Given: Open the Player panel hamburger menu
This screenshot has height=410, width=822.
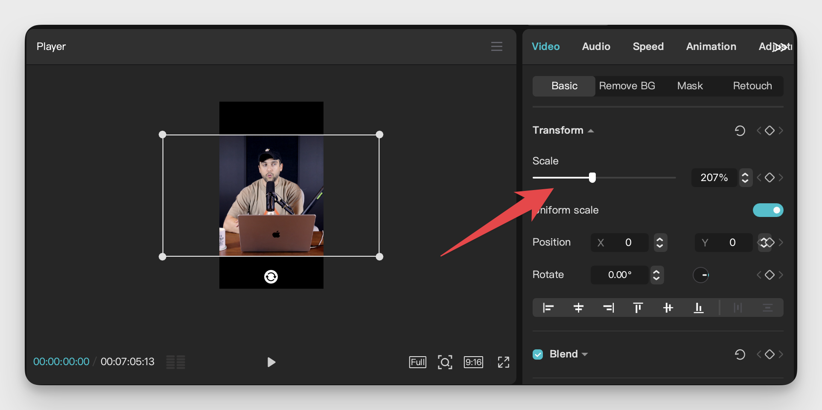Looking at the screenshot, I should coord(496,47).
